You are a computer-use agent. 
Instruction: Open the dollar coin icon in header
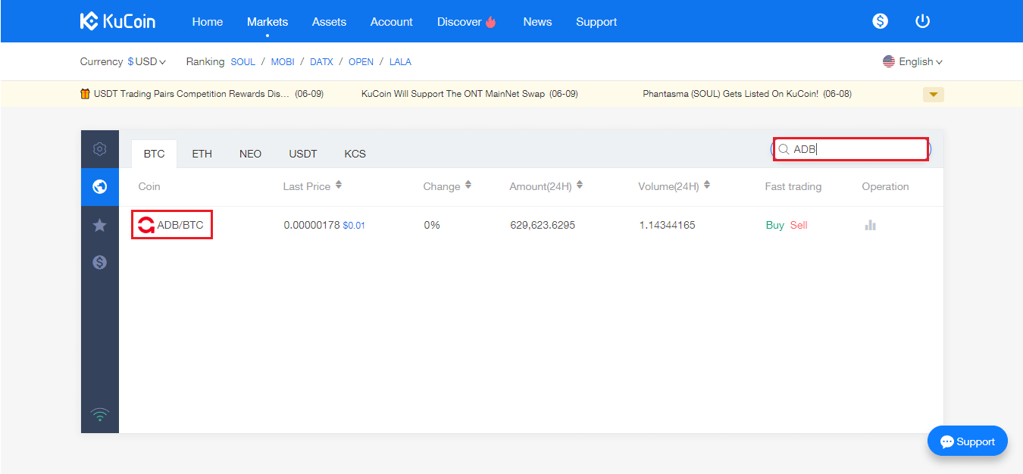(x=880, y=21)
